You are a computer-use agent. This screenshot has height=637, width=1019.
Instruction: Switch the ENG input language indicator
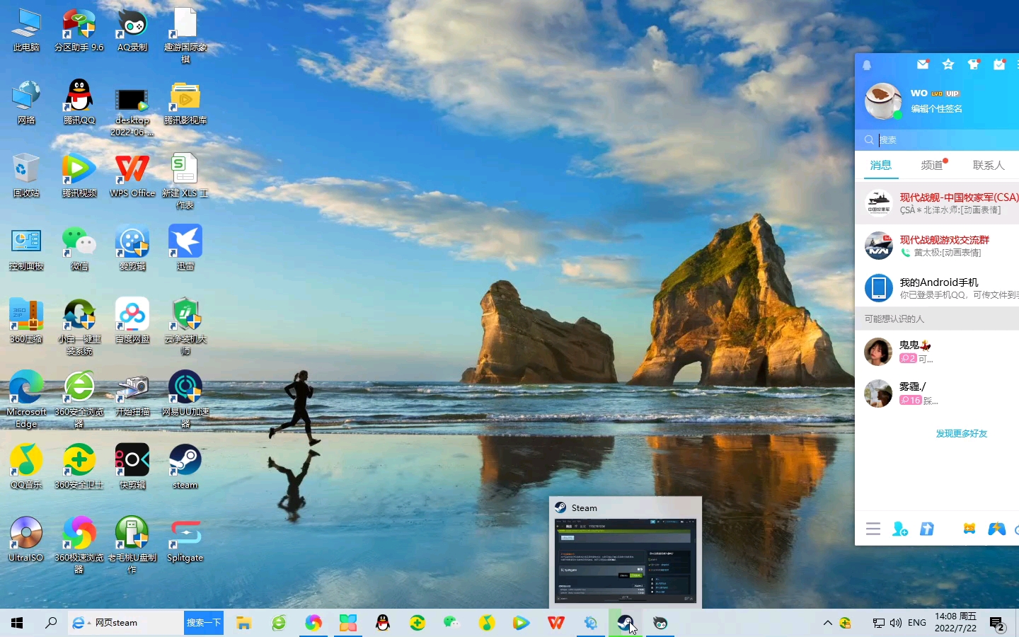pyautogui.click(x=917, y=623)
